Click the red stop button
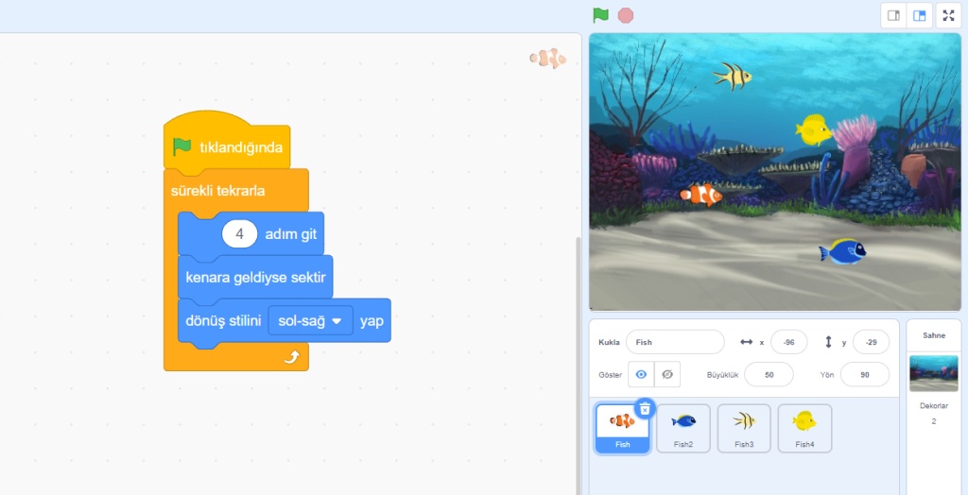 [626, 15]
